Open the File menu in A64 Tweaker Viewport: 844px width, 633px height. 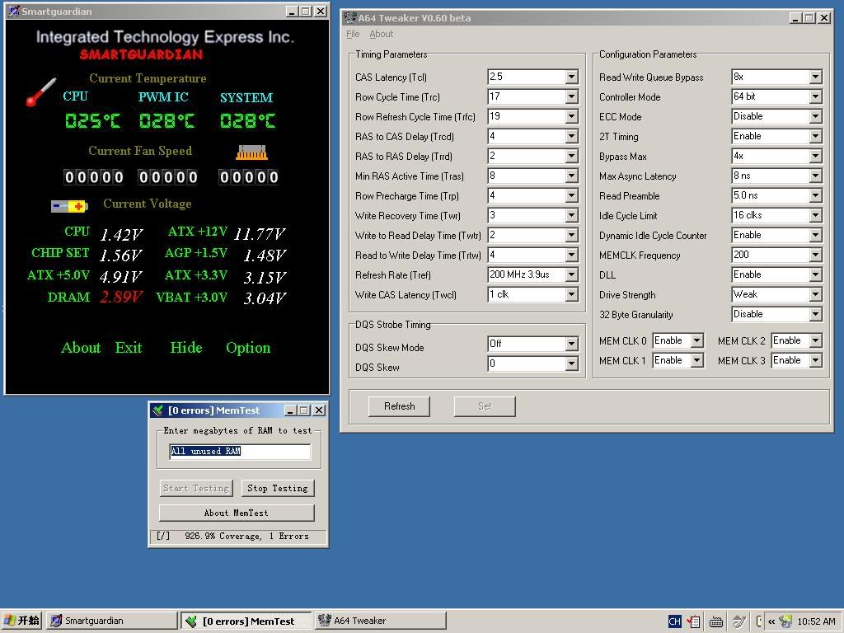[x=353, y=34]
